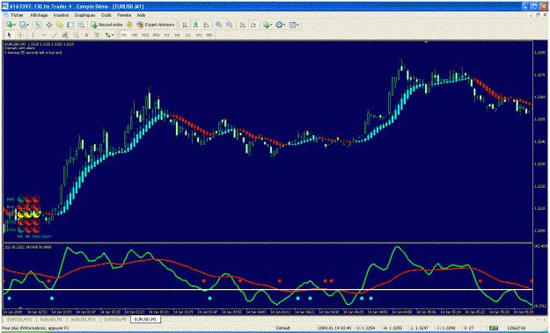Open the Aide menu

[x=141, y=15]
